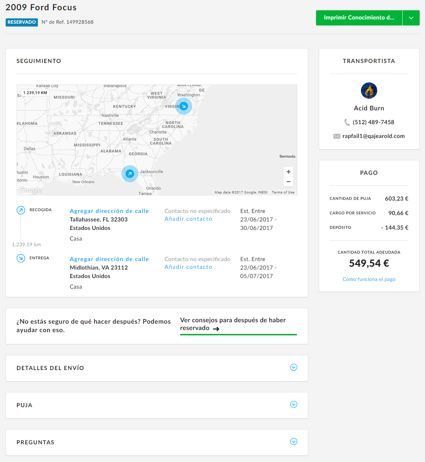Click the Recogida arrow circle icon
Viewport: 425px width, 462px height.
coord(21,210)
